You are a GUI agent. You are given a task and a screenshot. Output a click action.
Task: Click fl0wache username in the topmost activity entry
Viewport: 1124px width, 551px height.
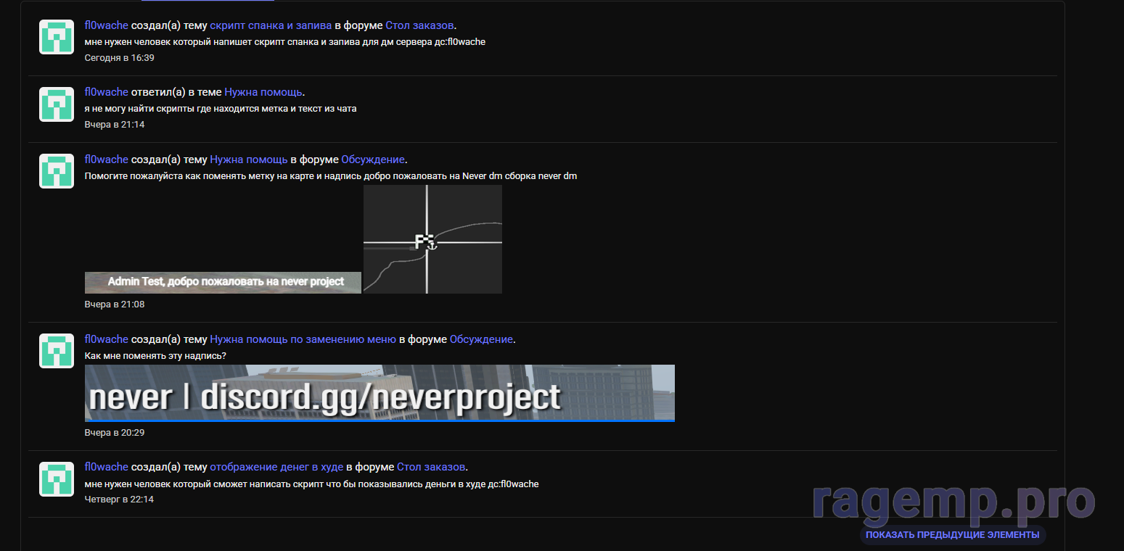pyautogui.click(x=106, y=25)
